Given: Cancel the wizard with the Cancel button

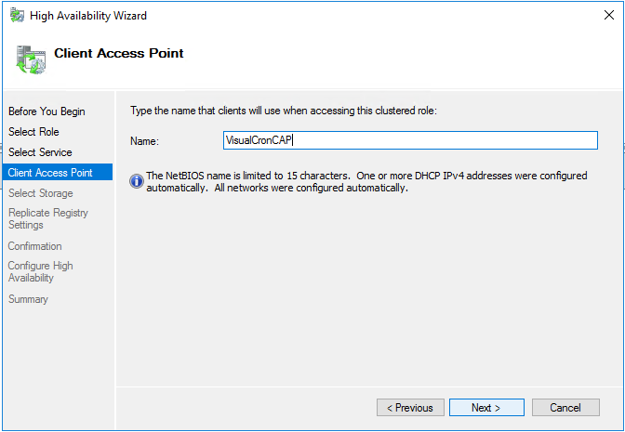Looking at the screenshot, I should pyautogui.click(x=565, y=408).
